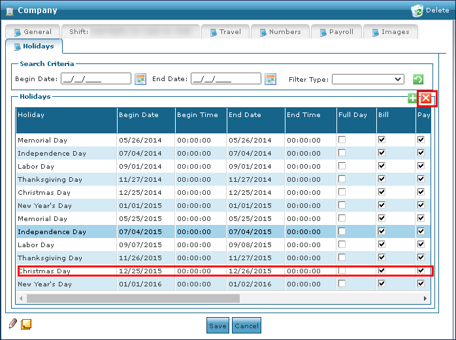Screen dimensions: 456x340
Task: Click the yellow notes icon at bottom left
Action: [26, 324]
